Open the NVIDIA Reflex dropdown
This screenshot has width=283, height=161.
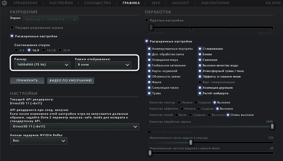(x=38, y=141)
